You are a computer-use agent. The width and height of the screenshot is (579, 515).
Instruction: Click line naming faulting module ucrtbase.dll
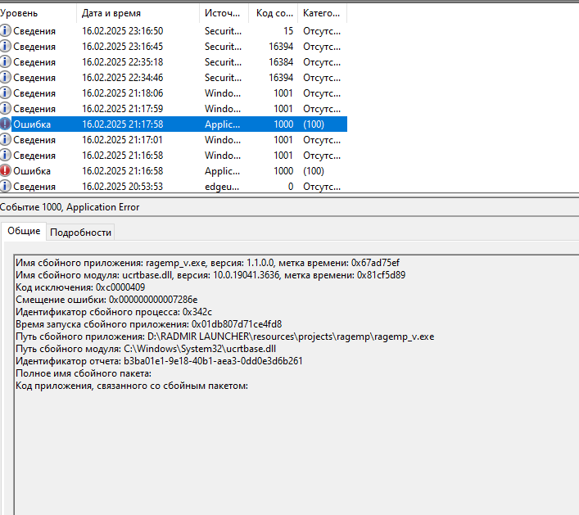coord(210,275)
